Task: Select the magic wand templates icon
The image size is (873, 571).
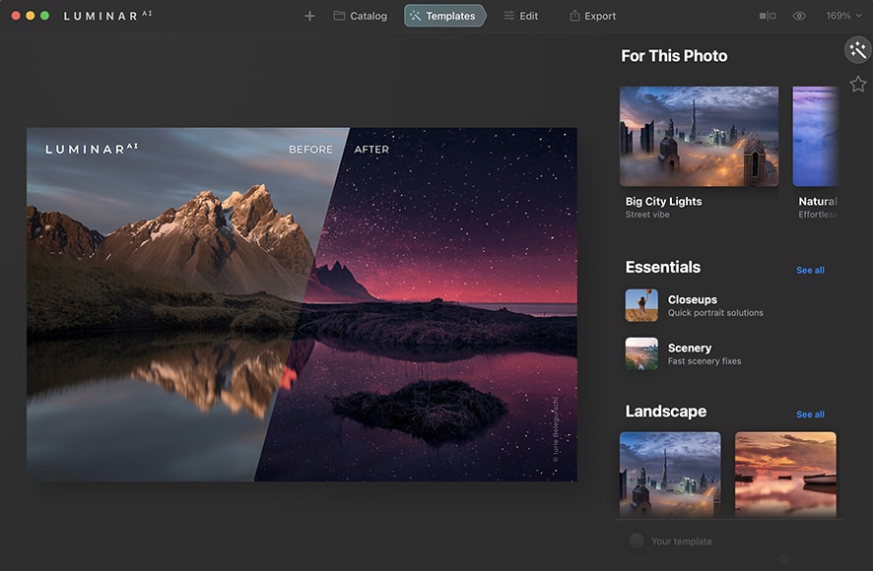Action: 858,50
